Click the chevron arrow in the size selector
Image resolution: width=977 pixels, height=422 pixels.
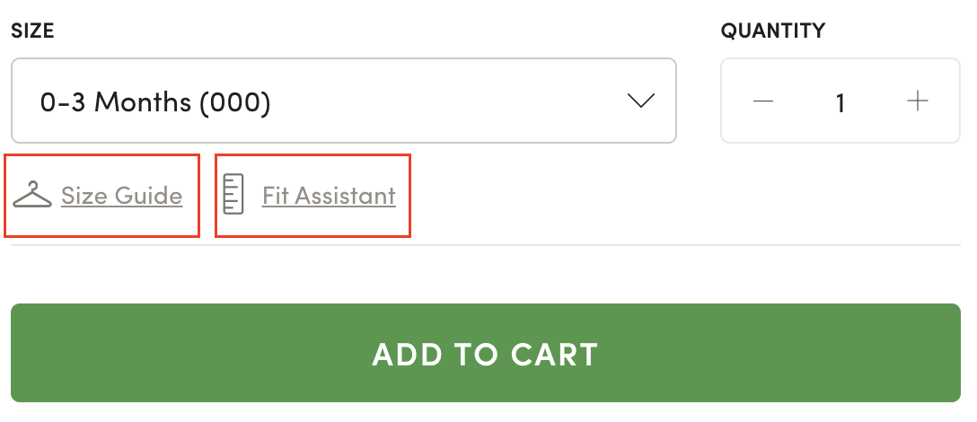pos(640,101)
